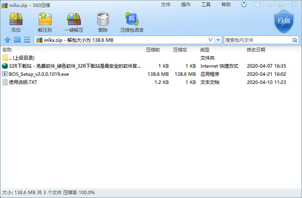Sort by 压缩前 column header
The height and width of the screenshot is (198, 302).
[153, 50]
